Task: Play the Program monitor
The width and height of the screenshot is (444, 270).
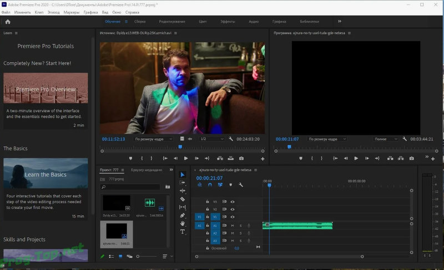Action: coord(356,159)
